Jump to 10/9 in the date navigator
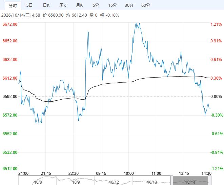The height and width of the screenshot is (185, 224). pyautogui.click(x=76, y=182)
